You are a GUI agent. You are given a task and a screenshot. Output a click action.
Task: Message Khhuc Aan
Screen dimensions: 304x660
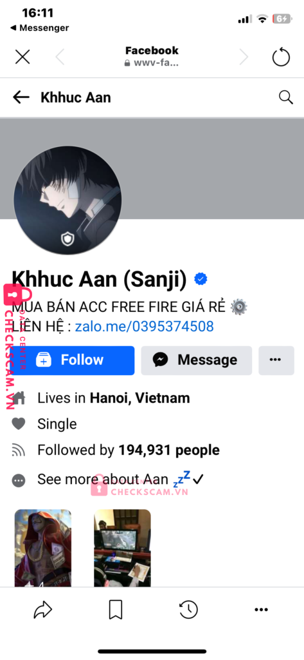tap(197, 360)
